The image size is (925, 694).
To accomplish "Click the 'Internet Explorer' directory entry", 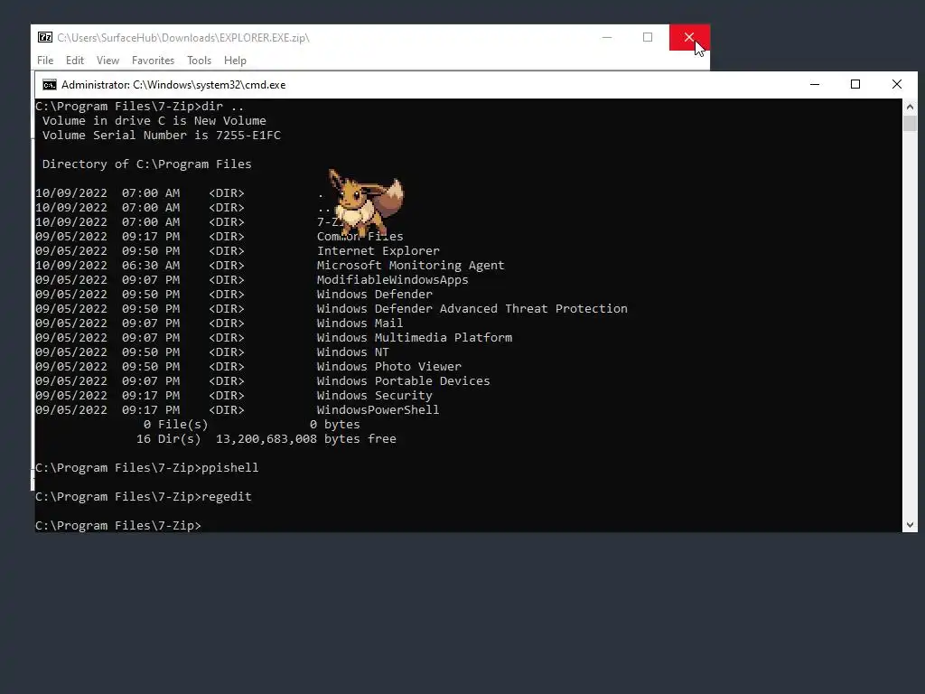I will coord(378,251).
